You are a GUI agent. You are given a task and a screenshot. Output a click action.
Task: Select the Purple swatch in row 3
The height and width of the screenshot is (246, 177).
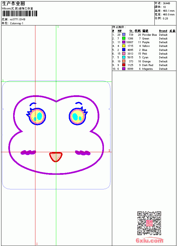tap(124, 42)
